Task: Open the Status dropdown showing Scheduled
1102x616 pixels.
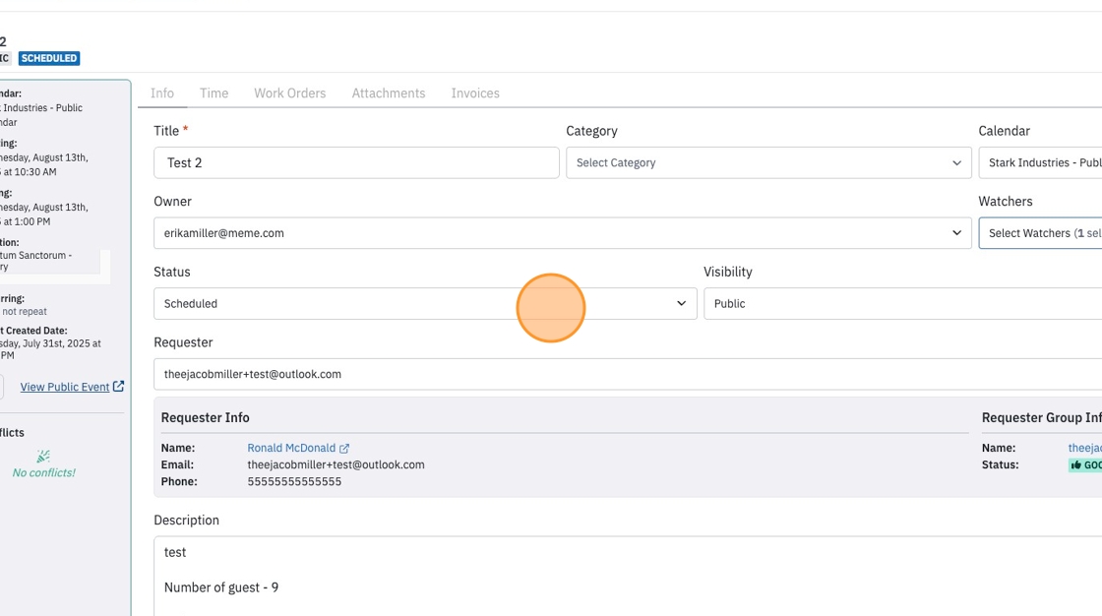Action: (x=425, y=303)
